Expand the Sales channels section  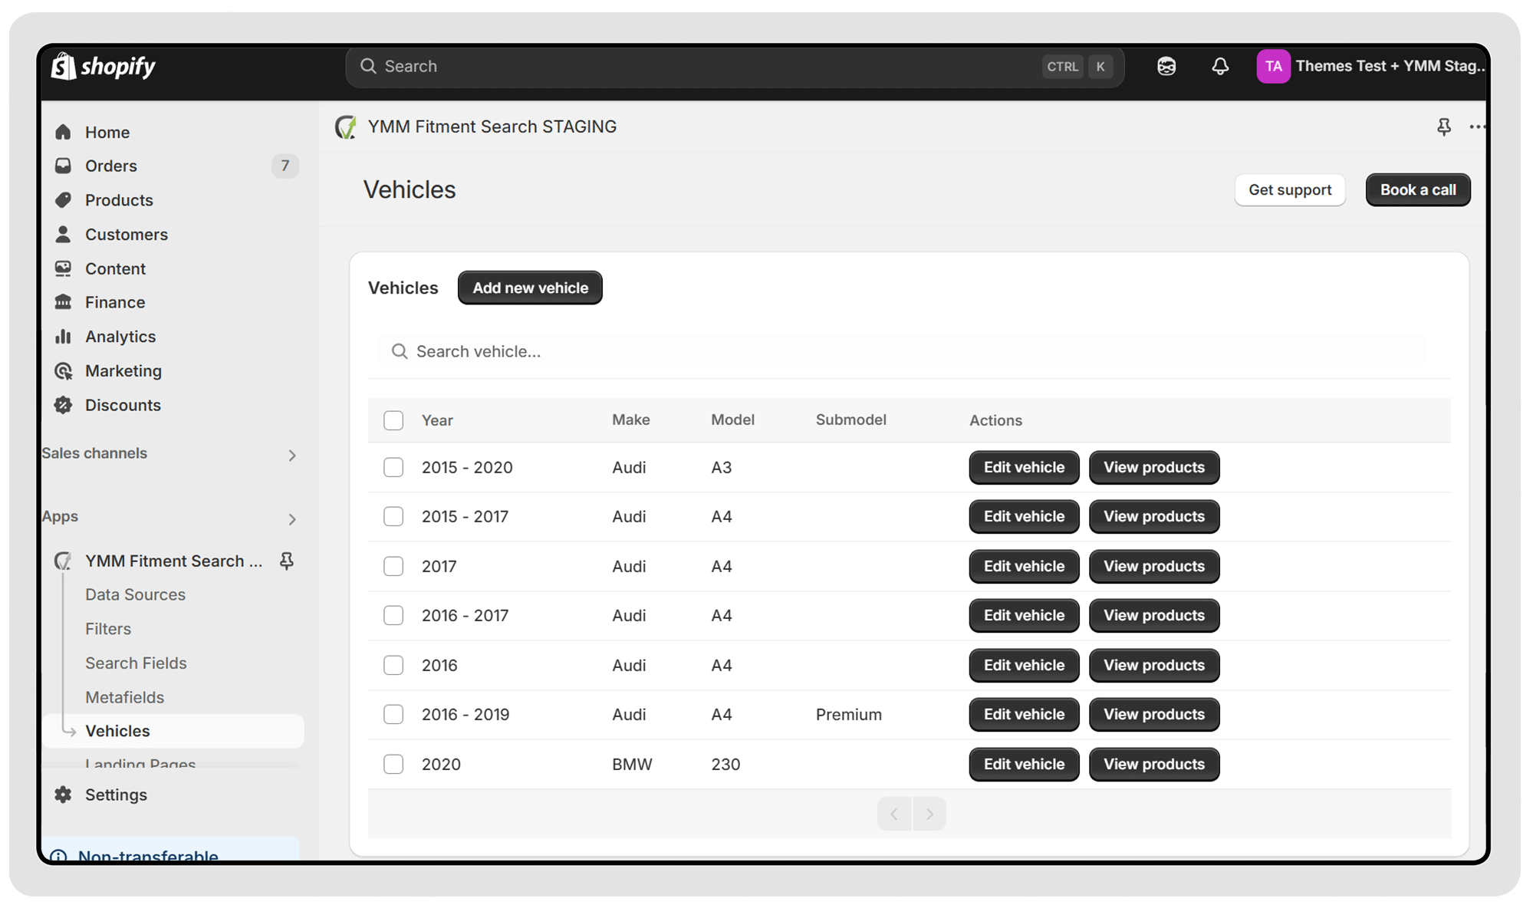pos(292,456)
